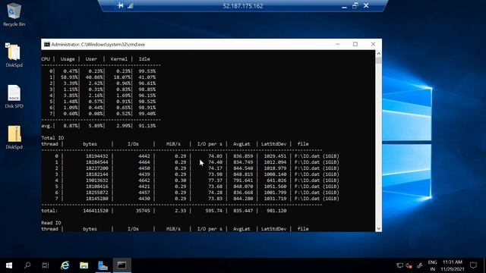Close the remote desktop connection
Screen dimensions: 486x273
366,5
